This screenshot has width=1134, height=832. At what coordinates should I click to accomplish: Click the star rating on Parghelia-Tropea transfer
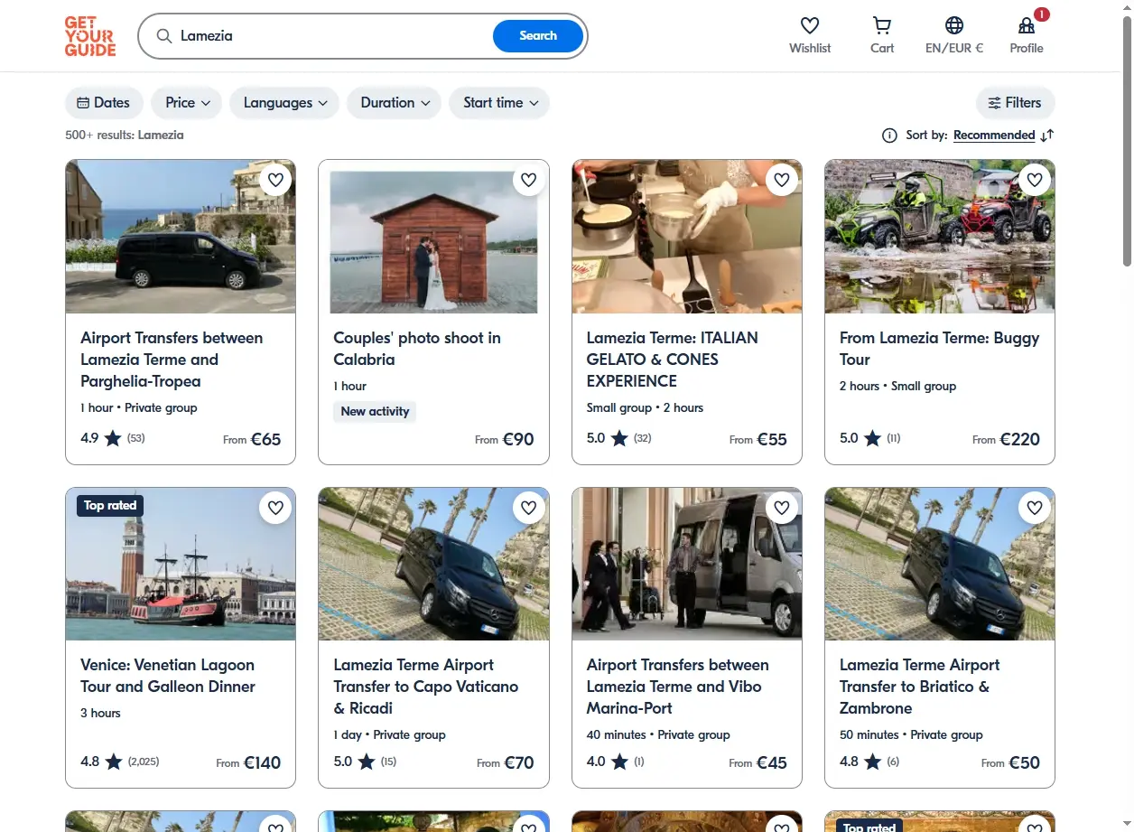click(113, 439)
